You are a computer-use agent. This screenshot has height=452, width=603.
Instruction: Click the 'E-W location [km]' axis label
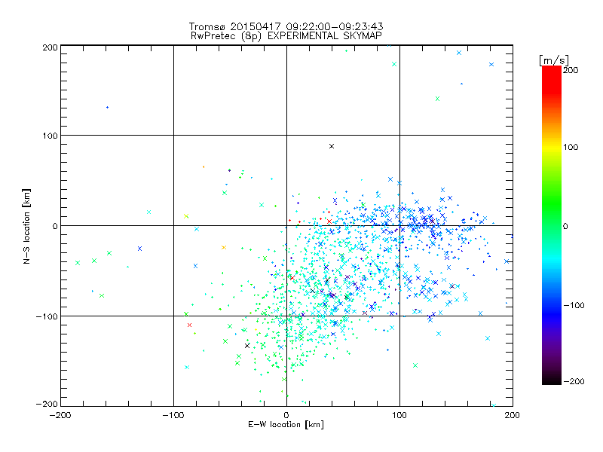pos(286,424)
